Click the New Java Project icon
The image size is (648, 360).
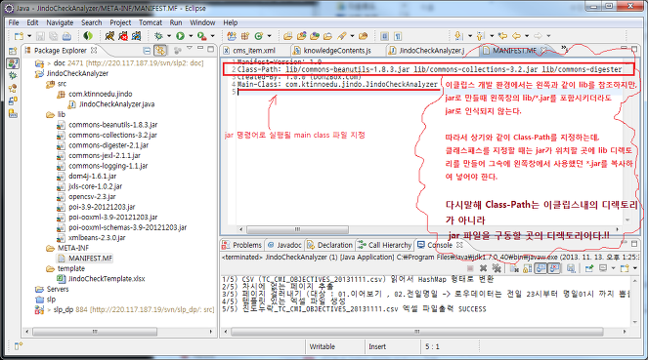click(232, 36)
